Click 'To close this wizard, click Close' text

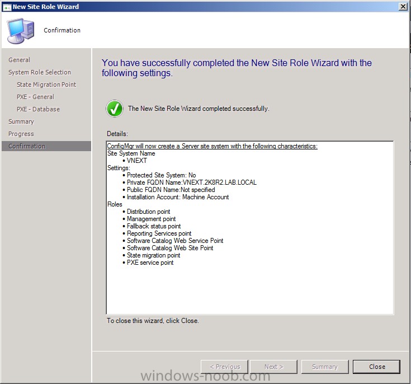pyautogui.click(x=153, y=321)
